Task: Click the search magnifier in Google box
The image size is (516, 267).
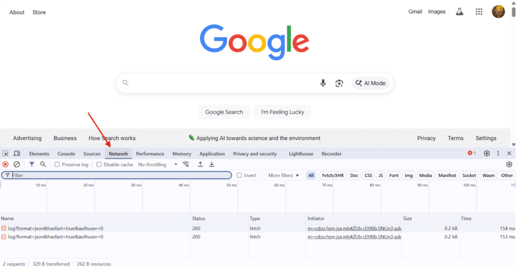Action: click(125, 83)
